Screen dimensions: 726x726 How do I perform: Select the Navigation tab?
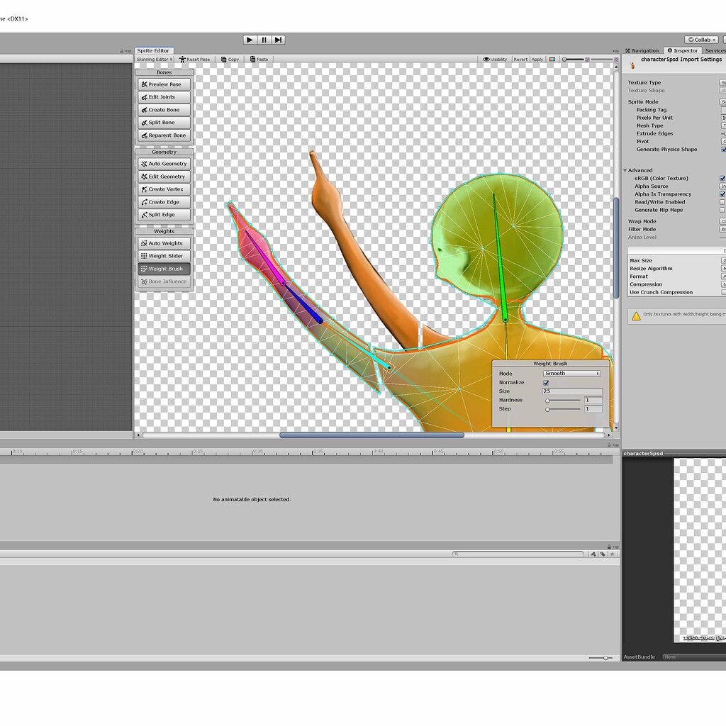[643, 50]
